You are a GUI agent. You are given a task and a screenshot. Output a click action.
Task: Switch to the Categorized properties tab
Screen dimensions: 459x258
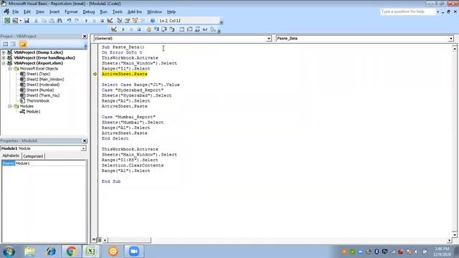(33, 156)
